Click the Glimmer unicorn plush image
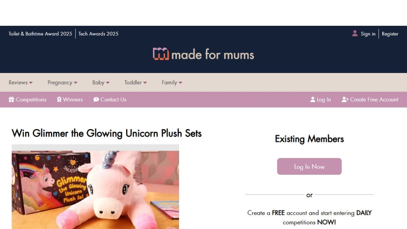Image resolution: width=407 pixels, height=229 pixels. tap(95, 187)
